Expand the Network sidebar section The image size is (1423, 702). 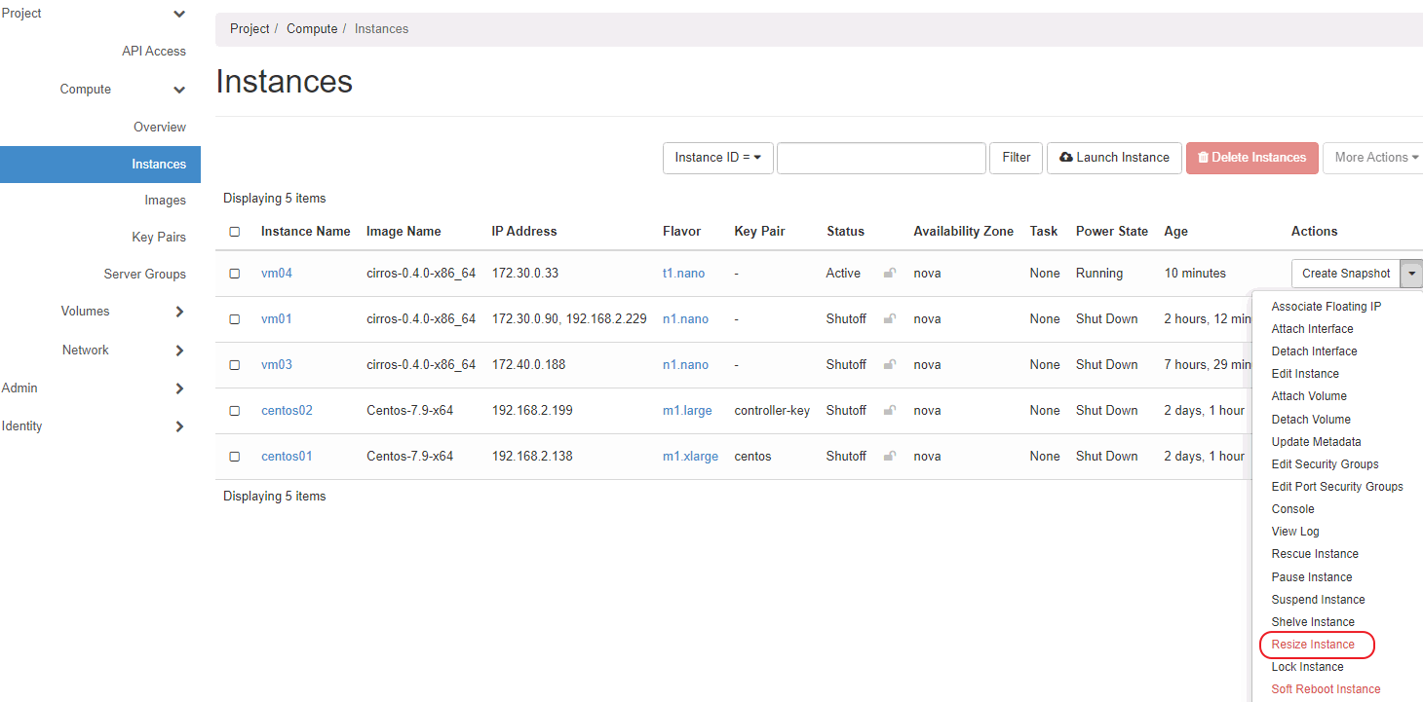179,351
